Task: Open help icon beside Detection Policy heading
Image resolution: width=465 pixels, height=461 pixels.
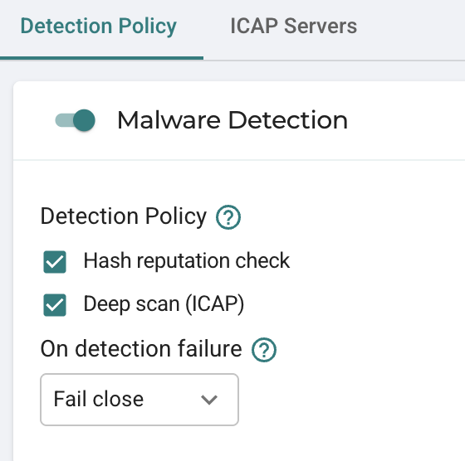Action: (228, 217)
